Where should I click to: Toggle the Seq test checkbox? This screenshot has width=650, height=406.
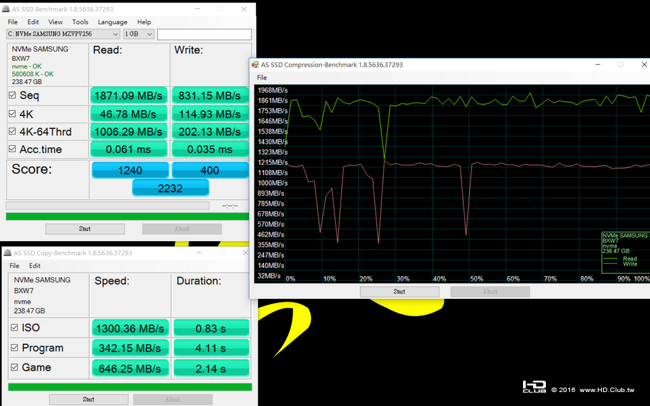coord(13,95)
